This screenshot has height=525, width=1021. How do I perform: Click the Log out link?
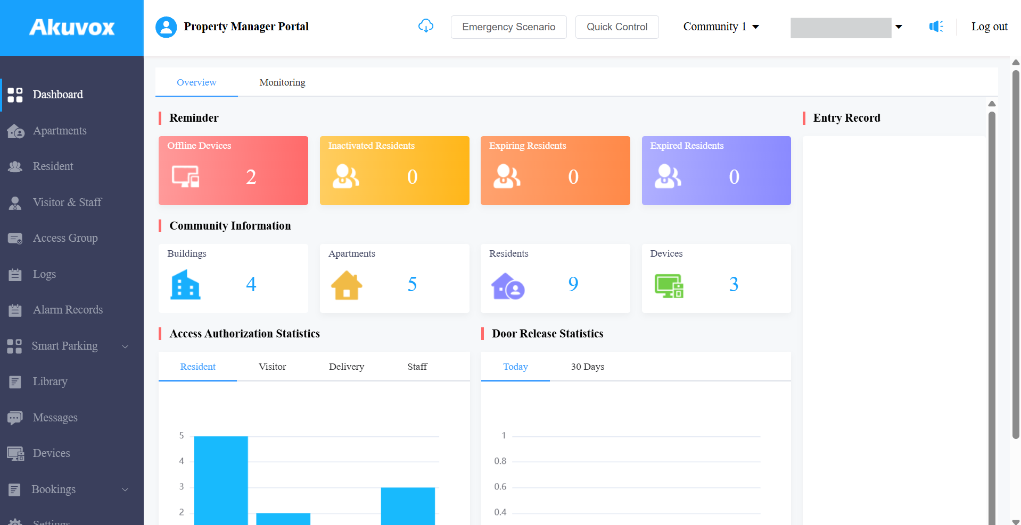tap(989, 27)
